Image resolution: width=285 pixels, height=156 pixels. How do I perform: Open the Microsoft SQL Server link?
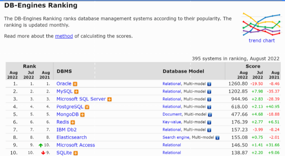click(81, 99)
